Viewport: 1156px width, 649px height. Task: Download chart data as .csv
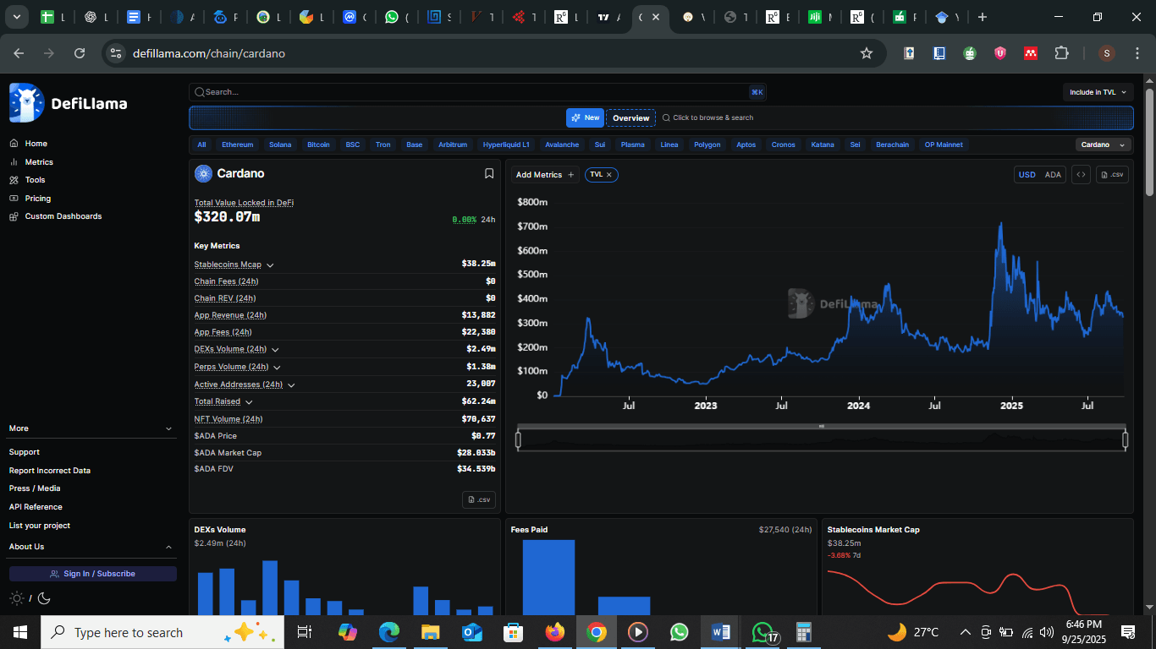(x=1112, y=175)
